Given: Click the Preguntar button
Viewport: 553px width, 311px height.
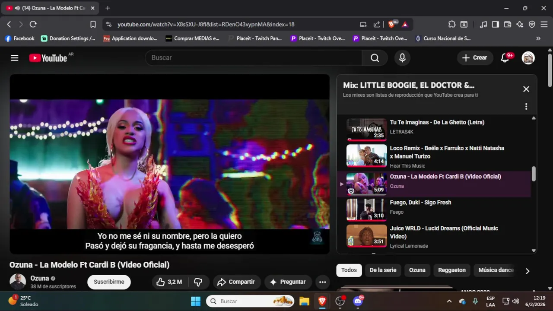Looking at the screenshot, I should tap(288, 282).
